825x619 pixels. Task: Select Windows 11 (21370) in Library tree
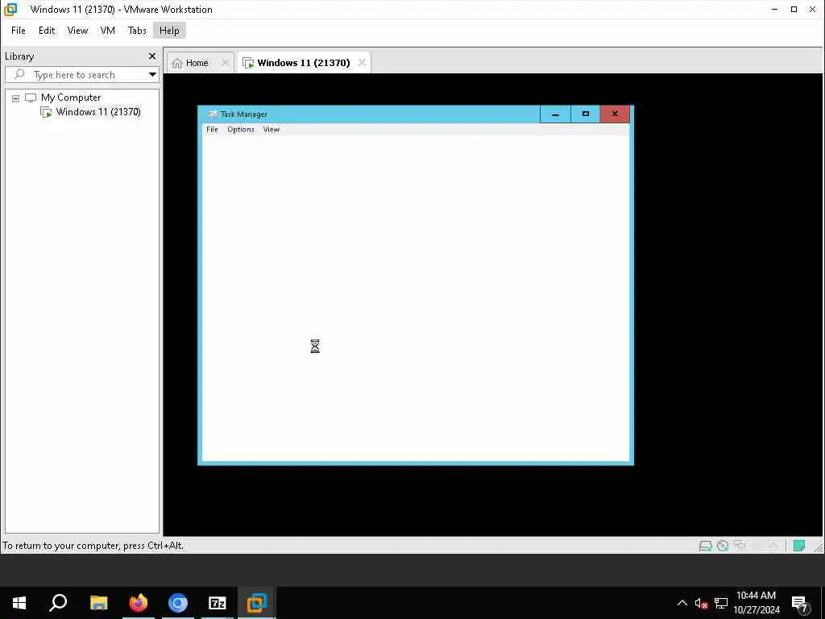pos(98,111)
